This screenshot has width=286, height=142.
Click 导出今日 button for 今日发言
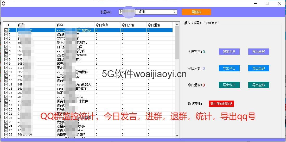[x=229, y=52]
